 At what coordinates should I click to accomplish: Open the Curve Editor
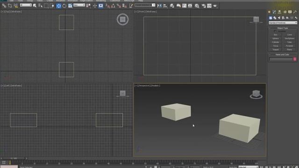(x=185, y=6)
